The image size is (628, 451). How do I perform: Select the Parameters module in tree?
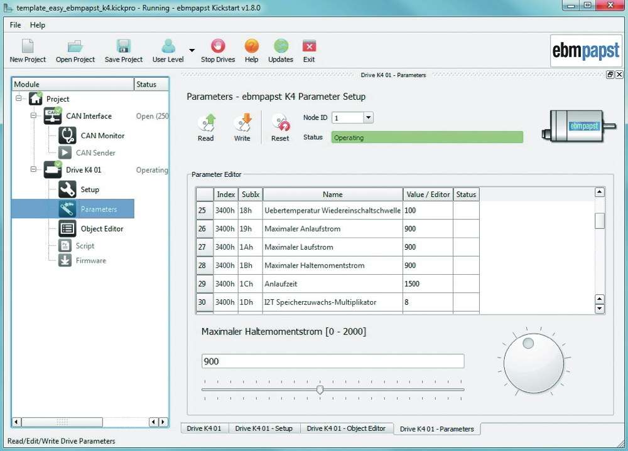pos(73,209)
